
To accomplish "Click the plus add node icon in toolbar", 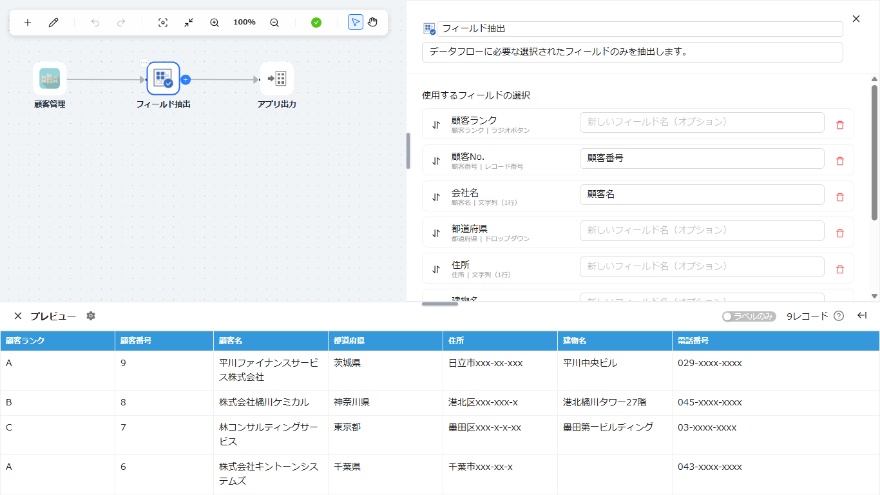I will 28,23.
